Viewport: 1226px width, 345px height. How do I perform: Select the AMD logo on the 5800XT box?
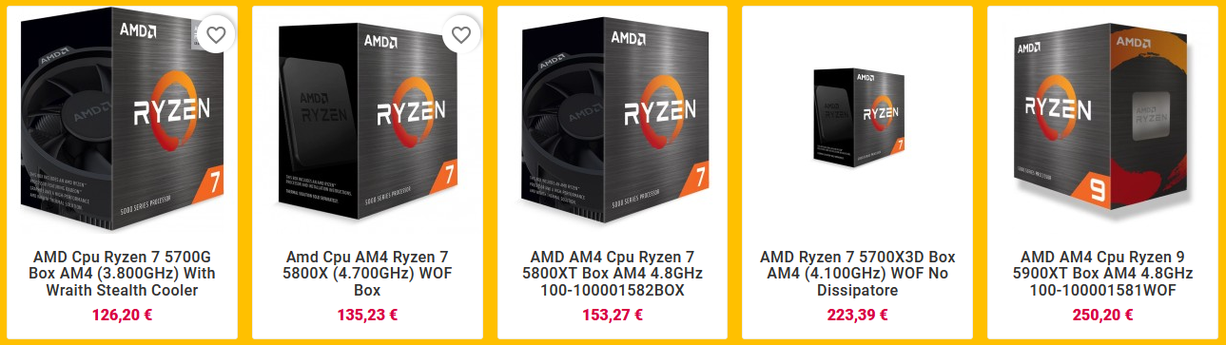[x=629, y=38]
